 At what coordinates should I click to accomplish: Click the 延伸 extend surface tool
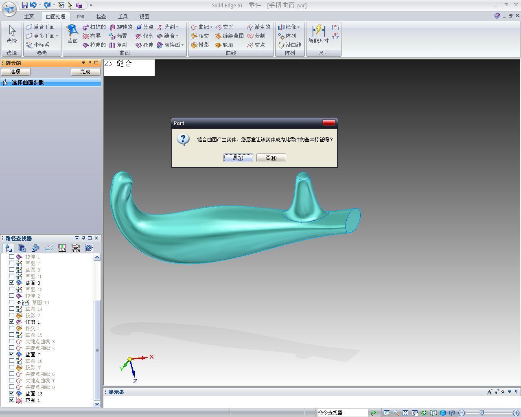(144, 45)
